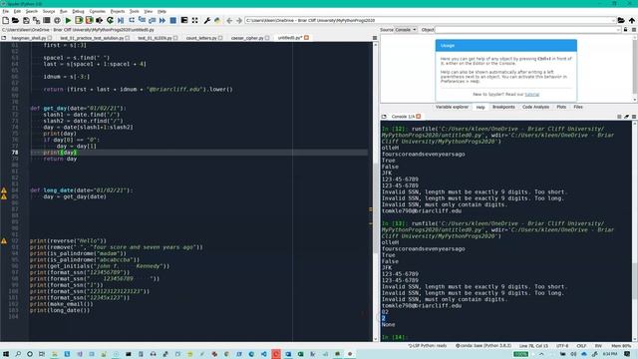Save the current file with the floppy icon

tap(26, 20)
